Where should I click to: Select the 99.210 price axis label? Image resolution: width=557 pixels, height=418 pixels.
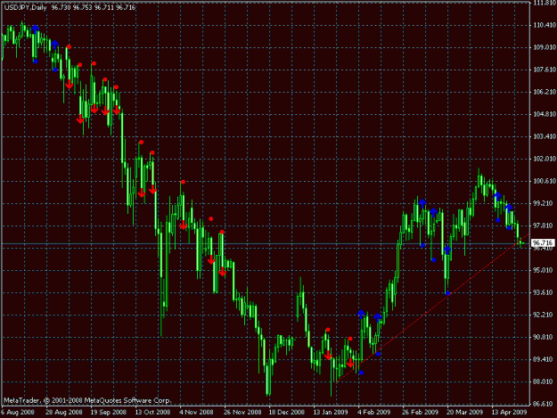click(x=544, y=203)
